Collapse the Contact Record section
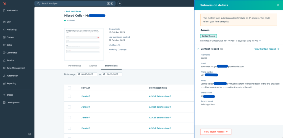 [x=198, y=49]
